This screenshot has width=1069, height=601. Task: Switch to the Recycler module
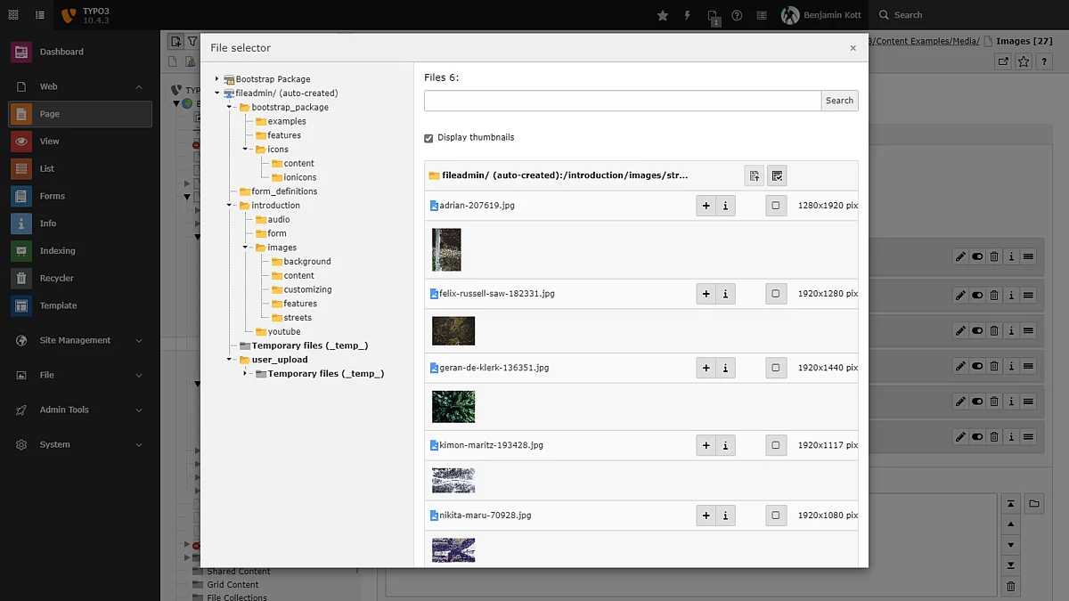click(x=56, y=278)
